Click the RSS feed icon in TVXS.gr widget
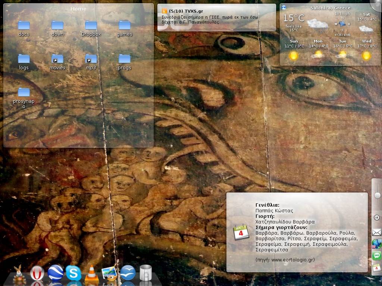 165,11
